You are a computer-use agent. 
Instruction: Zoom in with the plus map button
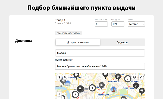click(x=59, y=94)
